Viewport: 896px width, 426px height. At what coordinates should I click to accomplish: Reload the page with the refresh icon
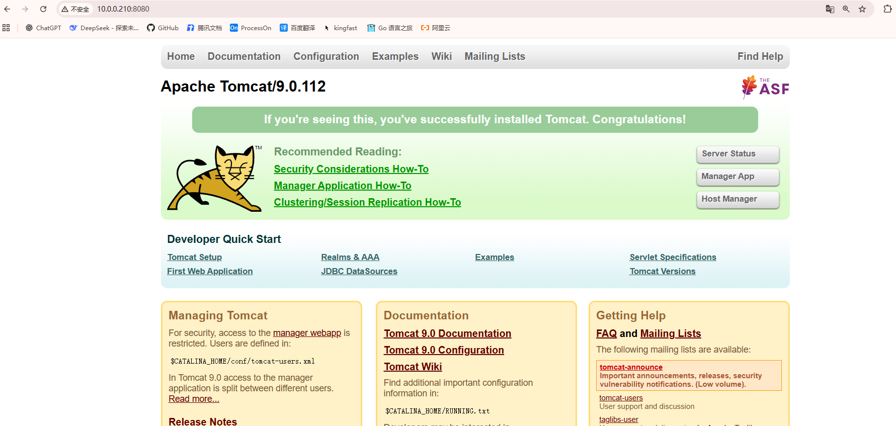click(x=43, y=9)
